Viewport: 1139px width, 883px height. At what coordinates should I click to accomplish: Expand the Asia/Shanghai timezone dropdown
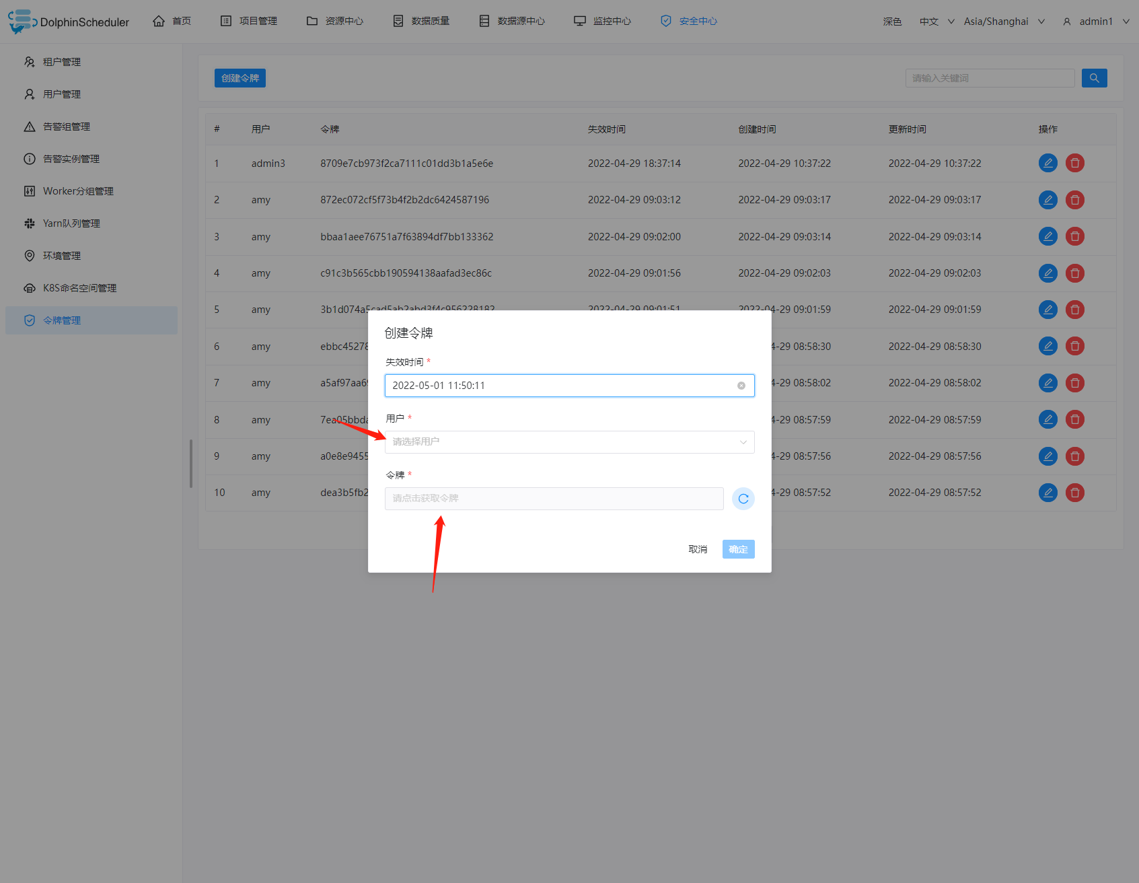[x=1004, y=22]
